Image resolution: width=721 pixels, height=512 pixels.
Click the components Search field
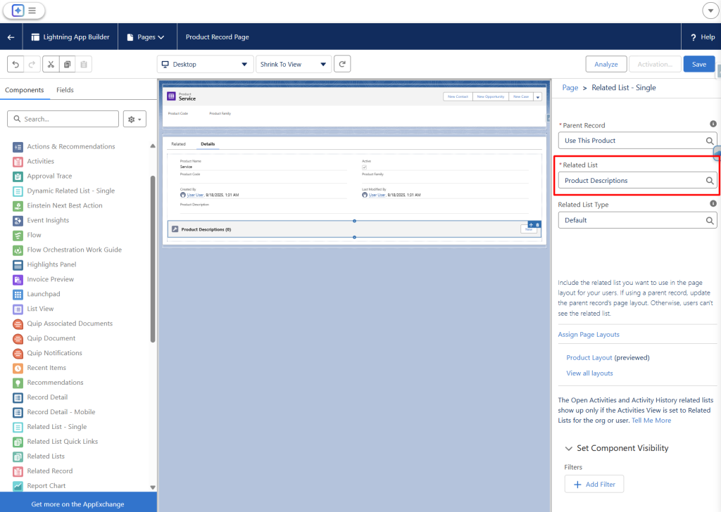[x=63, y=119]
